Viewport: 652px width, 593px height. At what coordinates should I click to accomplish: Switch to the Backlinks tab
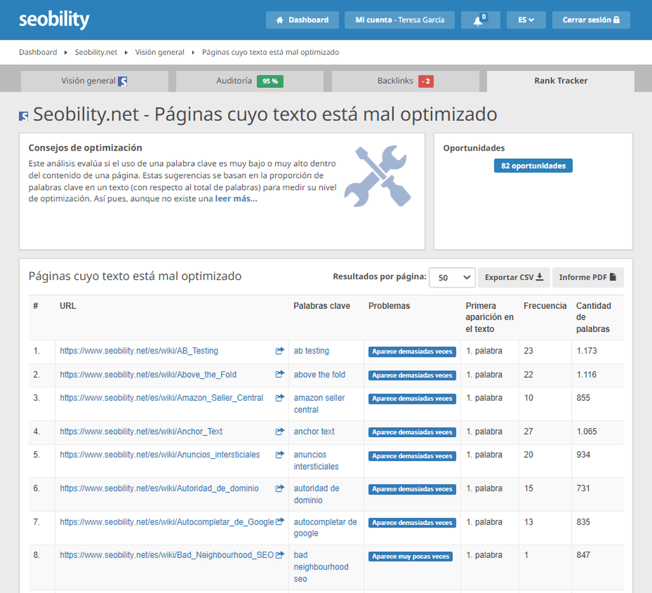pyautogui.click(x=405, y=81)
